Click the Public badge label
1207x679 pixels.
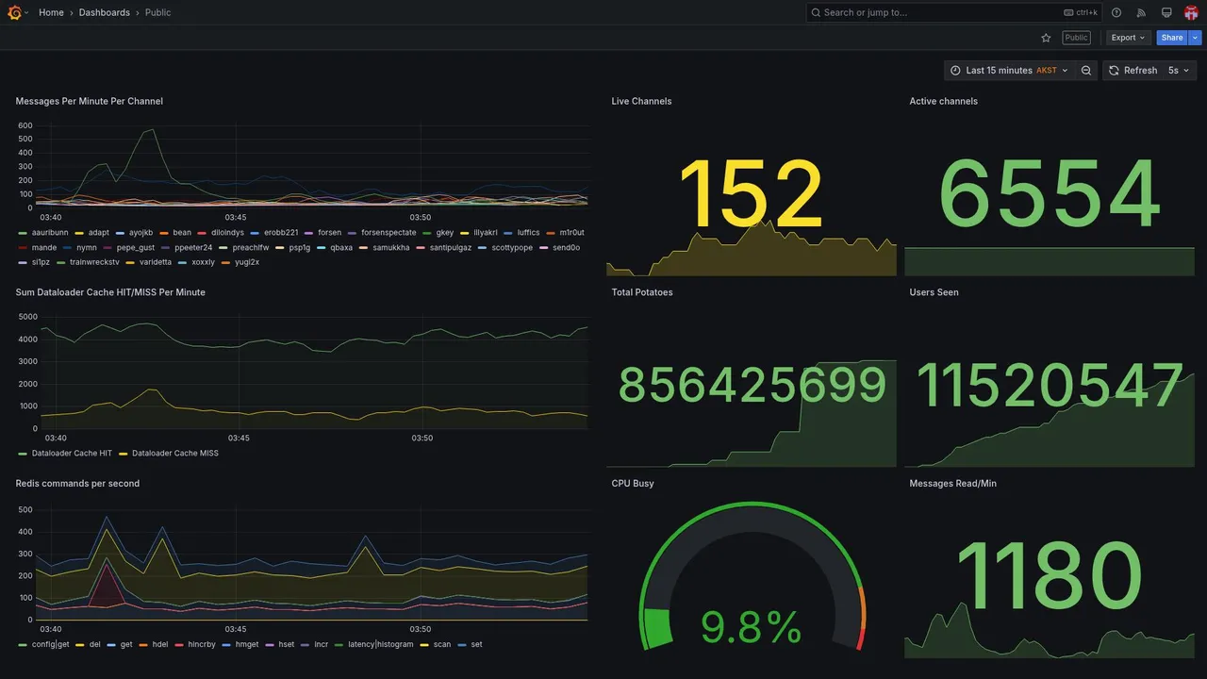tap(1076, 38)
